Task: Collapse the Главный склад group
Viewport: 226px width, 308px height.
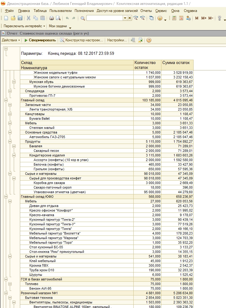Action: pos(6,100)
